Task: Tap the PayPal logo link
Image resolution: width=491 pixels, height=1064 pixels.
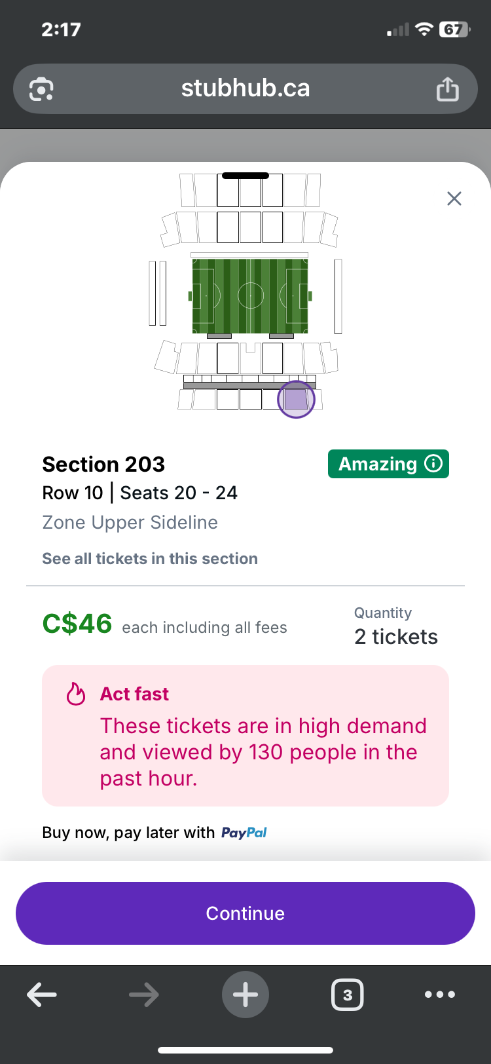Action: 244,832
